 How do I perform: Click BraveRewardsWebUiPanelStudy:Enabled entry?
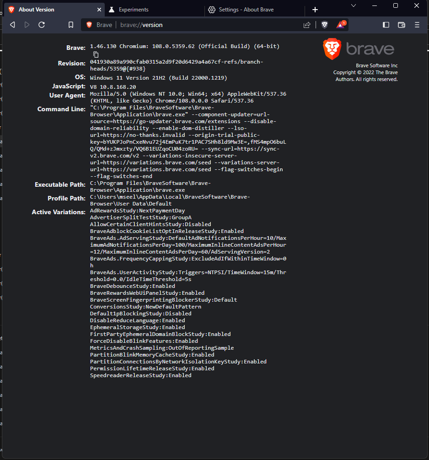147,293
